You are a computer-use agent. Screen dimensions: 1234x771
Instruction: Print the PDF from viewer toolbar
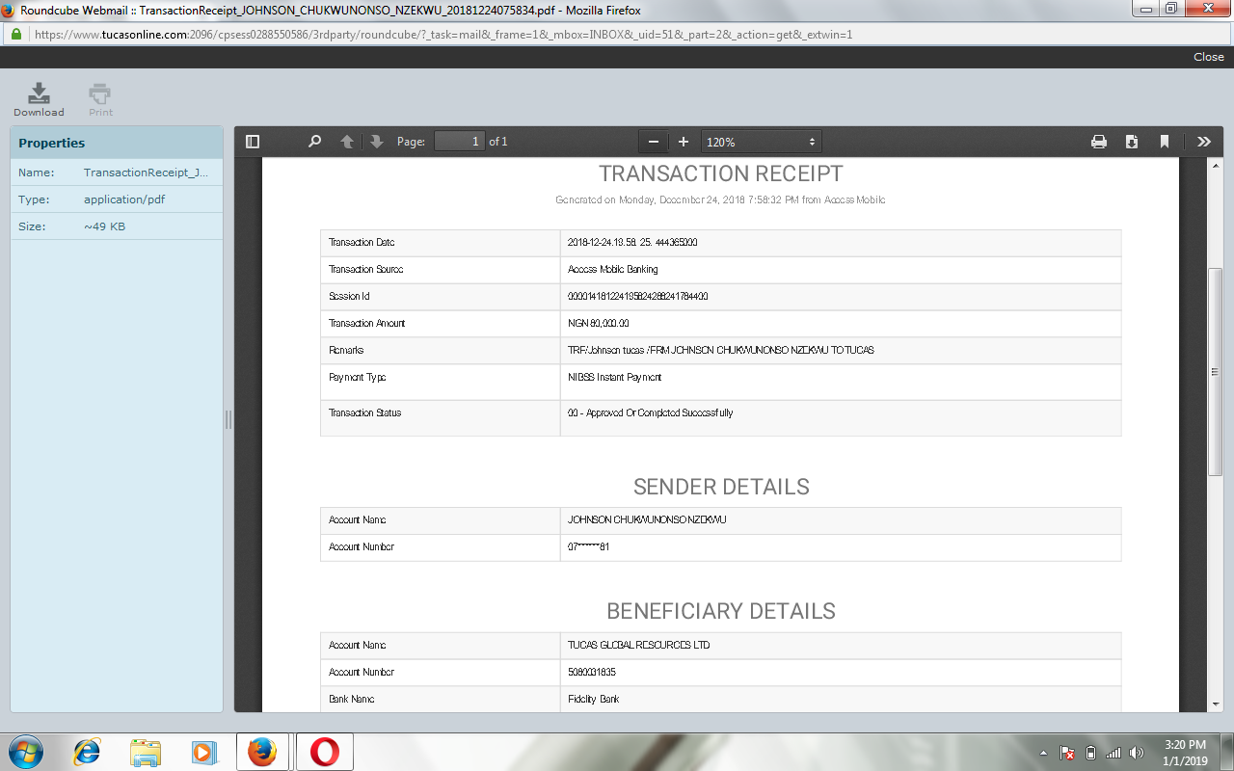(x=1099, y=142)
